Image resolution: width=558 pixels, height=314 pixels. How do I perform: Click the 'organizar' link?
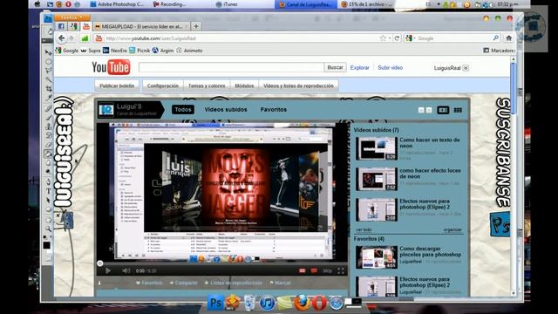click(453, 229)
